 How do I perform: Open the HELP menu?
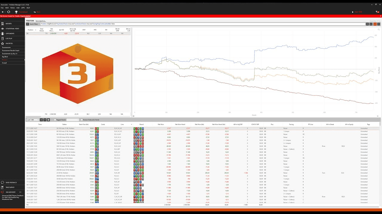pos(28,8)
